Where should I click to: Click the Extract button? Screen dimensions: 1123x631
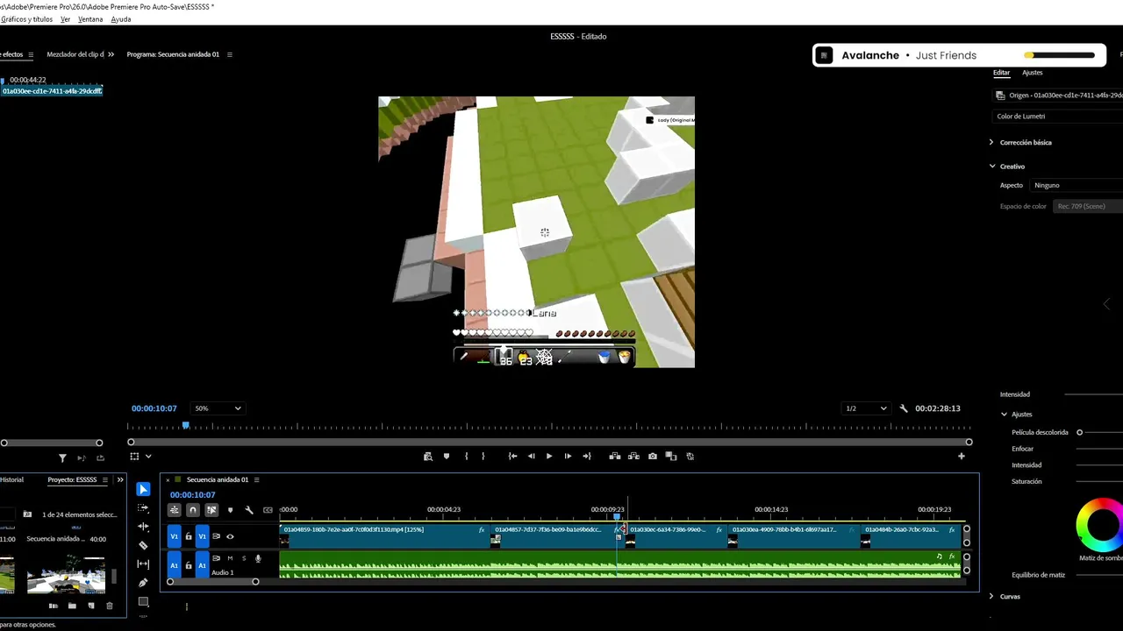(x=633, y=456)
